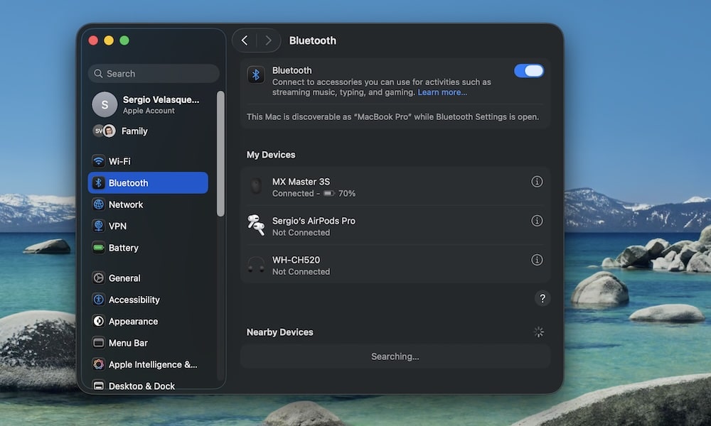This screenshot has height=426, width=711.
Task: Click the back navigation chevron
Action: 245,40
